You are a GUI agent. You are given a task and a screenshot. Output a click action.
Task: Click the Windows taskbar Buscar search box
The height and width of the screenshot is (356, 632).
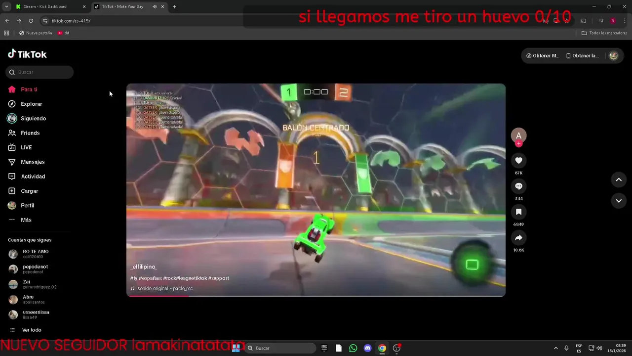(x=280, y=348)
